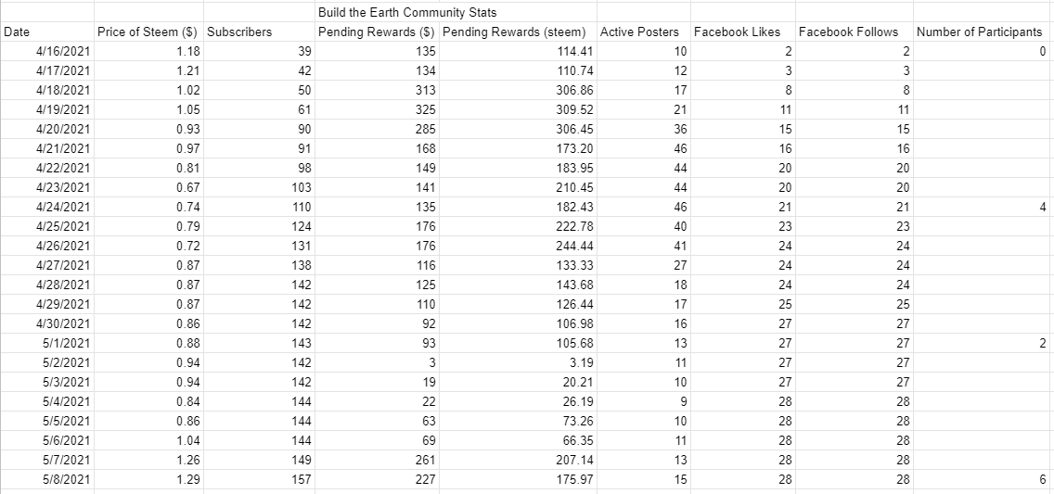The height and width of the screenshot is (494, 1054).
Task: Select the Subscribers column header cell
Action: [x=259, y=32]
